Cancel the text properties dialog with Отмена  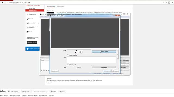pos(115,71)
